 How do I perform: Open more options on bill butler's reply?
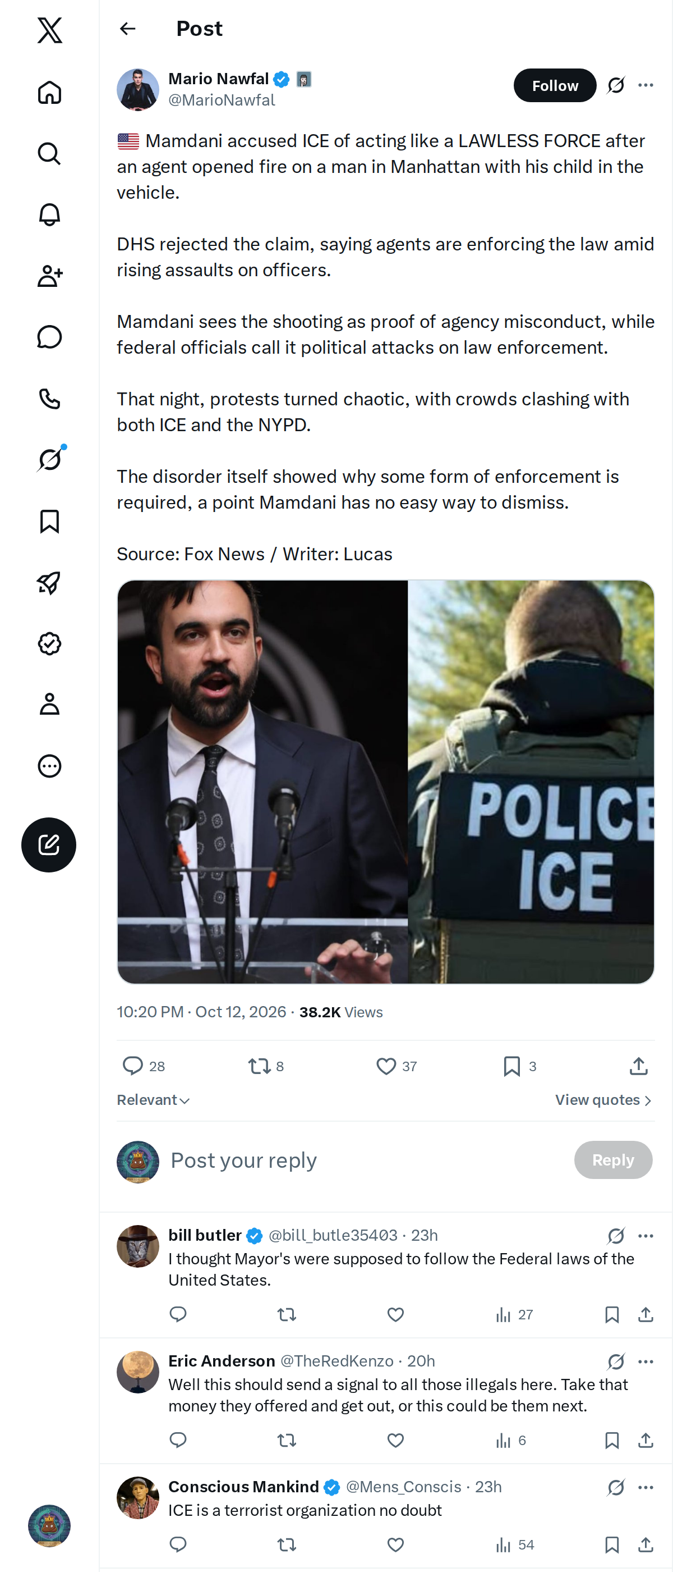[646, 1236]
